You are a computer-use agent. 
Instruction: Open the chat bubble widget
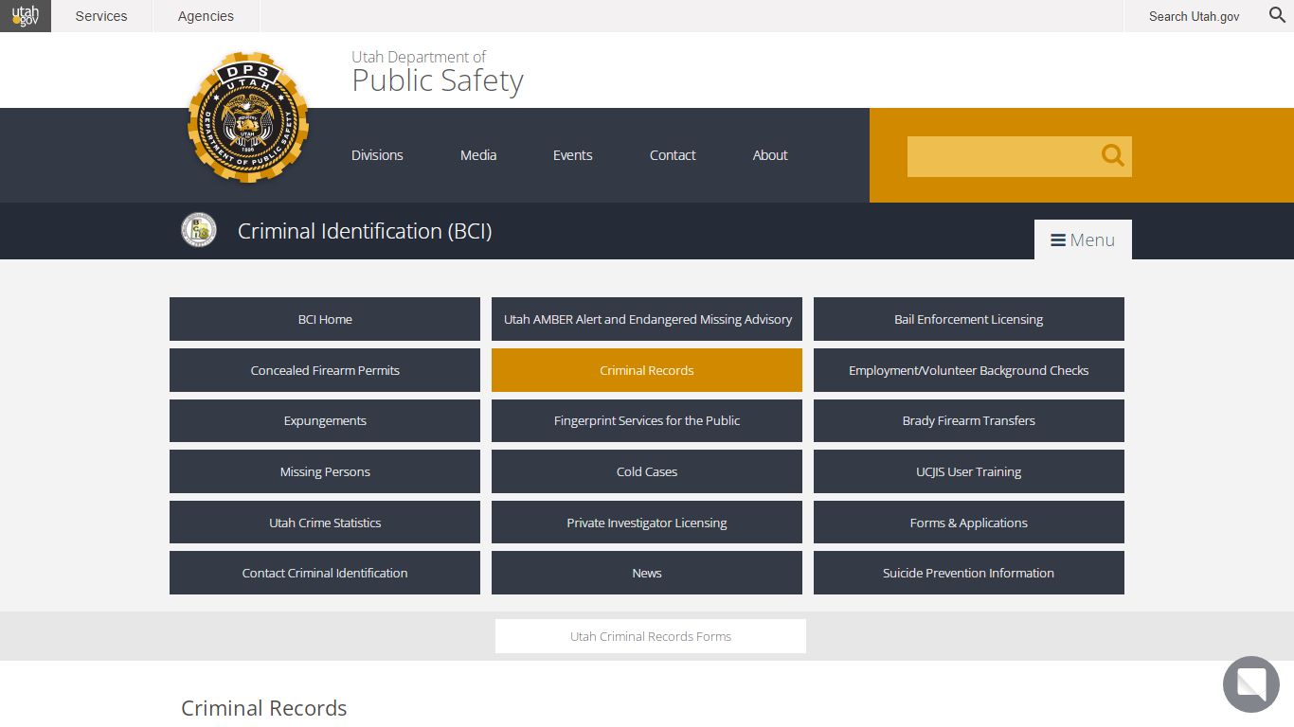click(1250, 683)
